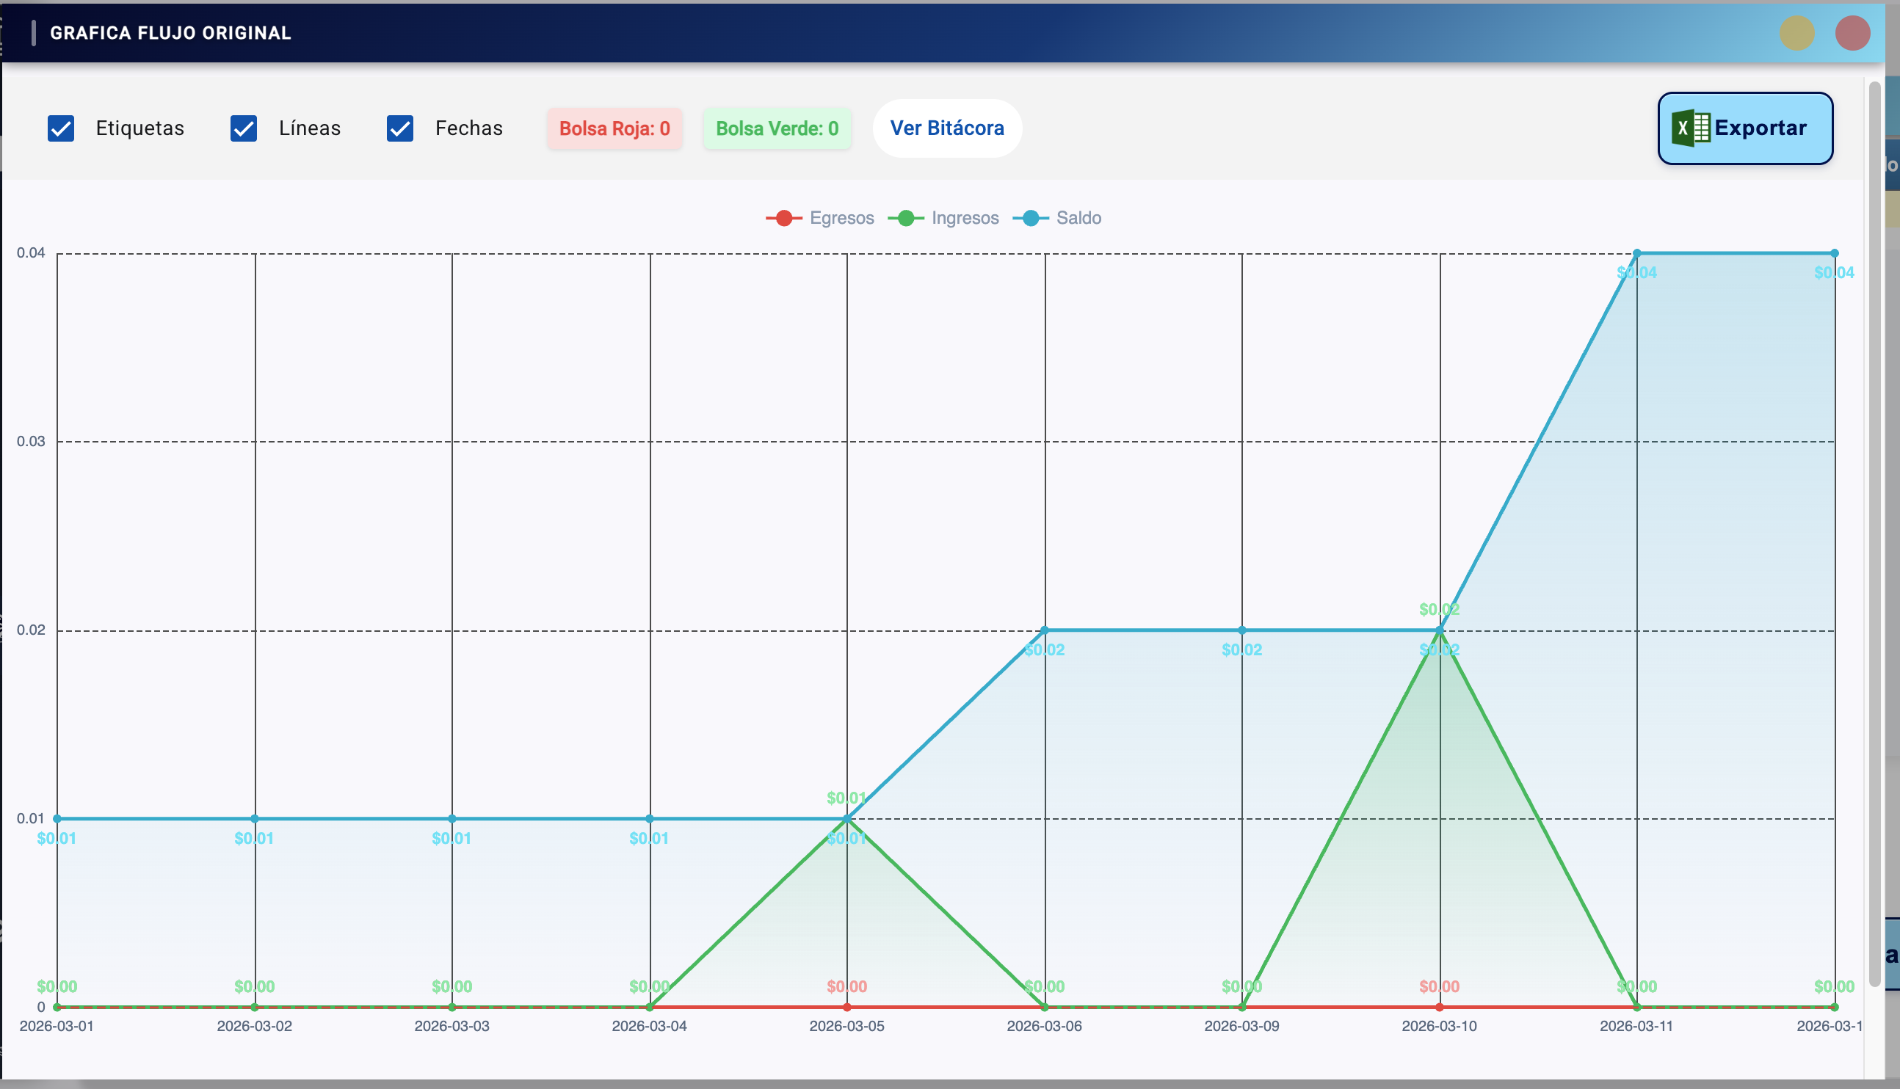
Task: Click the red circle window button
Action: pos(1852,33)
